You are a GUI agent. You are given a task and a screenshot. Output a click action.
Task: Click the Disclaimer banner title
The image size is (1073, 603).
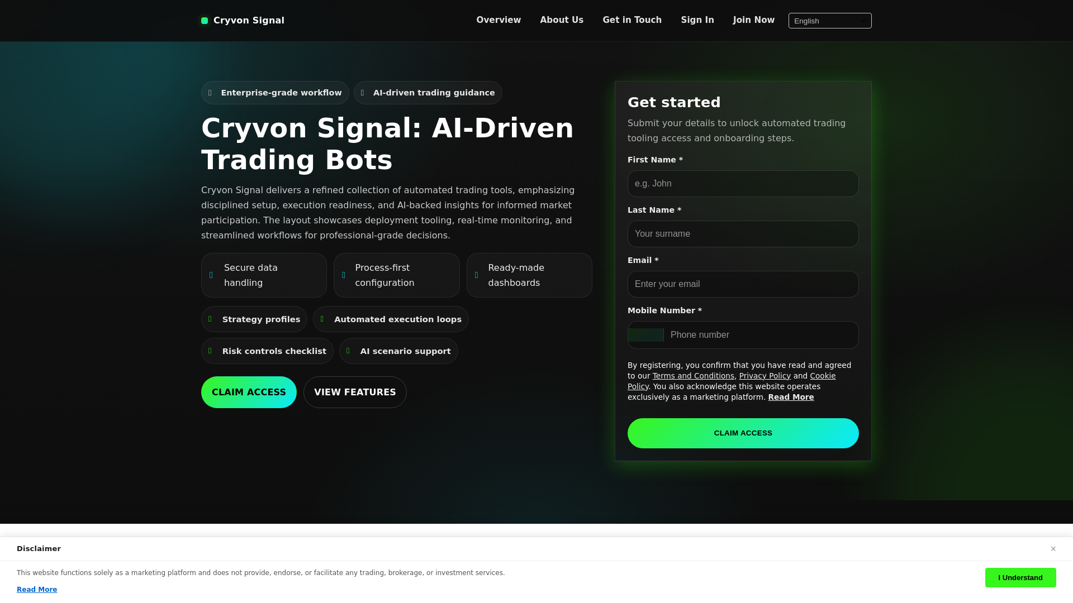(x=39, y=549)
